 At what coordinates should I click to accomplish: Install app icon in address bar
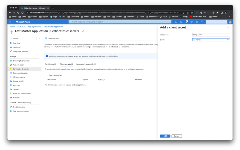coord(183,13)
